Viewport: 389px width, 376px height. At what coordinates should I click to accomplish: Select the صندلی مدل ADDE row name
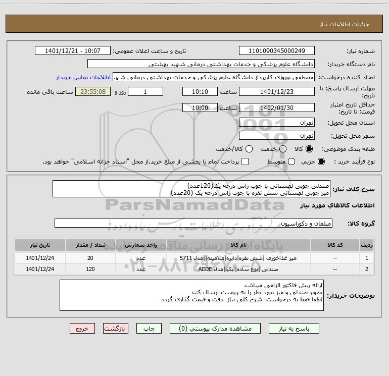[x=238, y=269]
